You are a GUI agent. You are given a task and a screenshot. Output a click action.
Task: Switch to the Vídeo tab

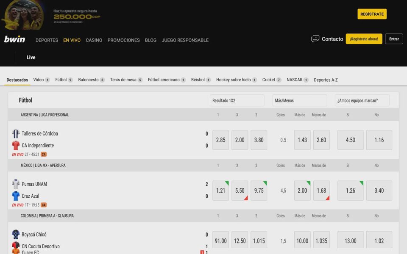(x=41, y=80)
